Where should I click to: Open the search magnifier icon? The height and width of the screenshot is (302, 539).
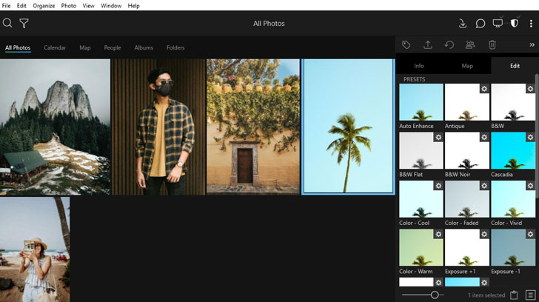[7, 23]
